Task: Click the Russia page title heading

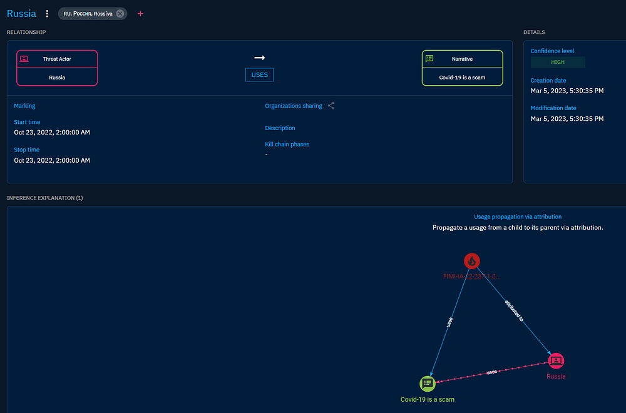Action: (x=21, y=13)
